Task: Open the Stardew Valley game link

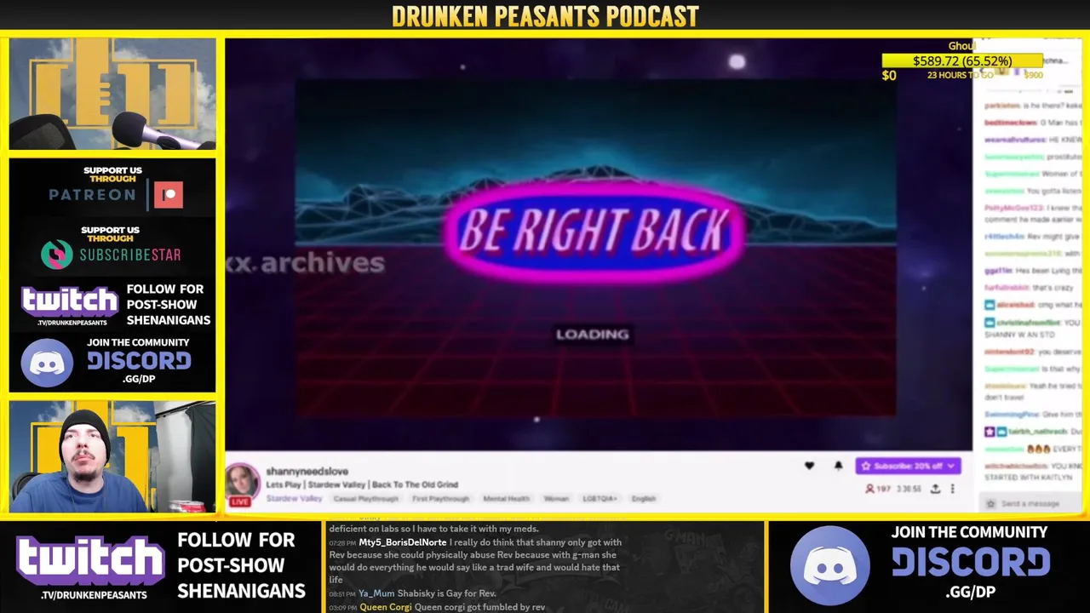Action: 294,498
